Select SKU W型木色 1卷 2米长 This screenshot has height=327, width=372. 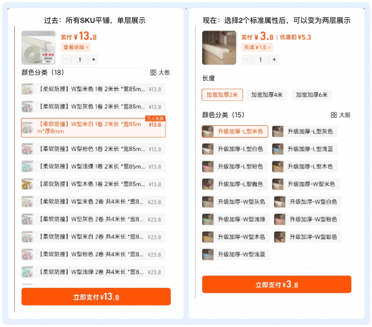click(93, 184)
